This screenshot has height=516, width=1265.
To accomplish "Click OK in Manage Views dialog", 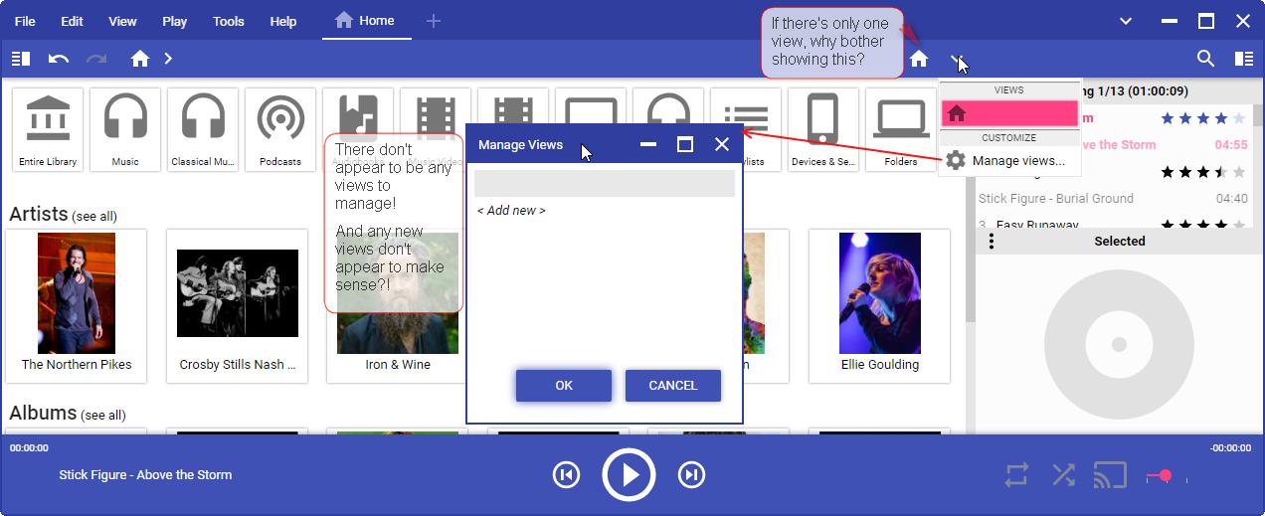I will point(564,386).
